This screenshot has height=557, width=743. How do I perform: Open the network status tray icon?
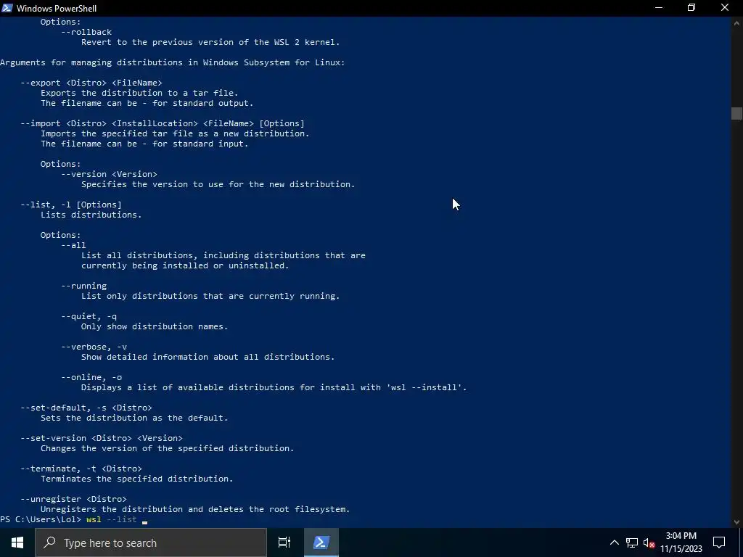tap(632, 542)
